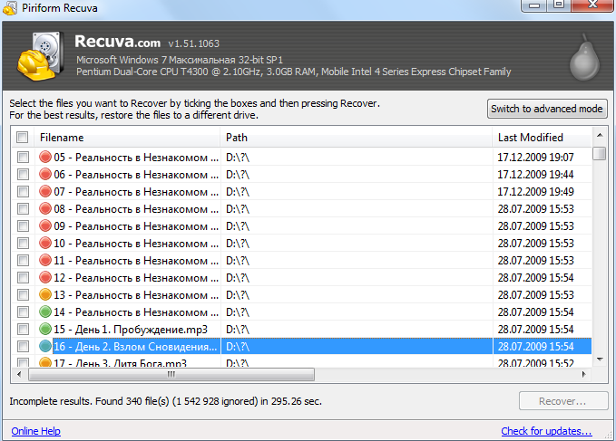Click the date 28.07.2009 15:54 in row 12

tap(535, 278)
